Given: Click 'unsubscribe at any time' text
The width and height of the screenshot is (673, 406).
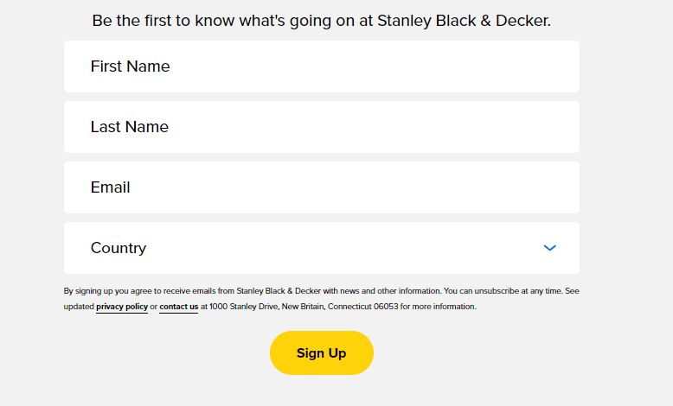Looking at the screenshot, I should [519, 291].
